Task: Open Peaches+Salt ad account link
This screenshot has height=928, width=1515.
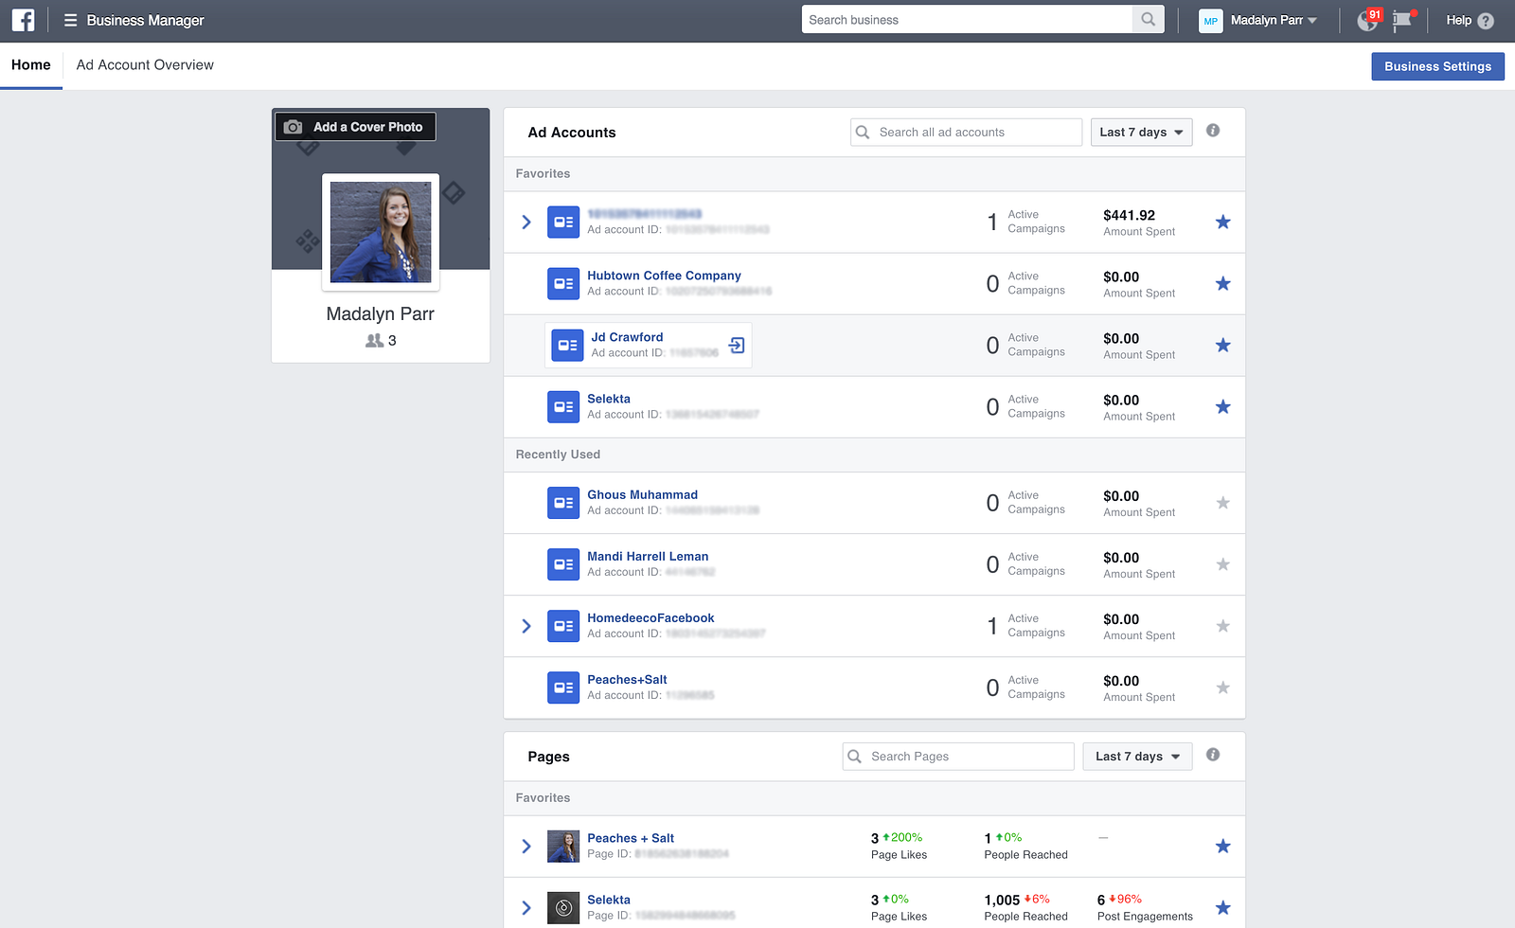Action: 627,679
